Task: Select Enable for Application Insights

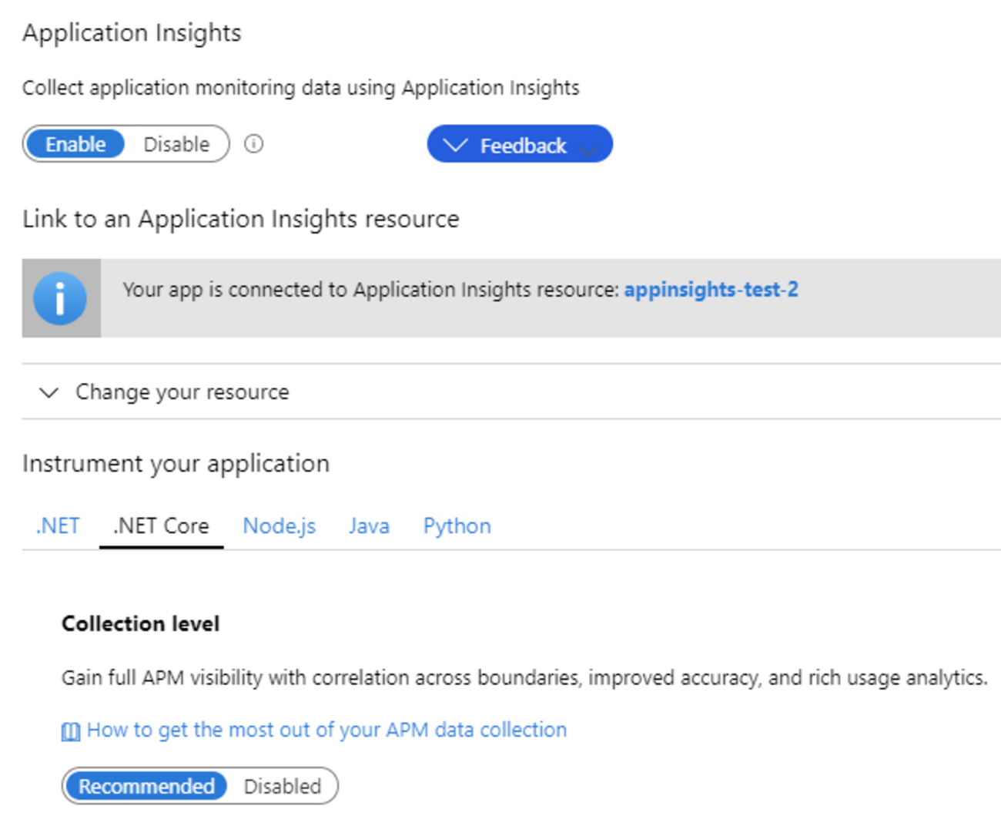Action: tap(75, 144)
